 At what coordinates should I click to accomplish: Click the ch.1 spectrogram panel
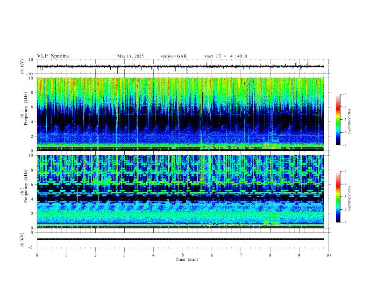pos(180,114)
